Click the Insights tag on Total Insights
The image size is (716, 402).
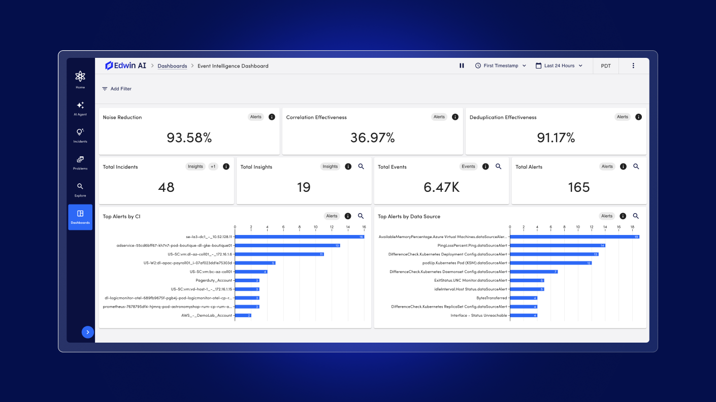(330, 166)
